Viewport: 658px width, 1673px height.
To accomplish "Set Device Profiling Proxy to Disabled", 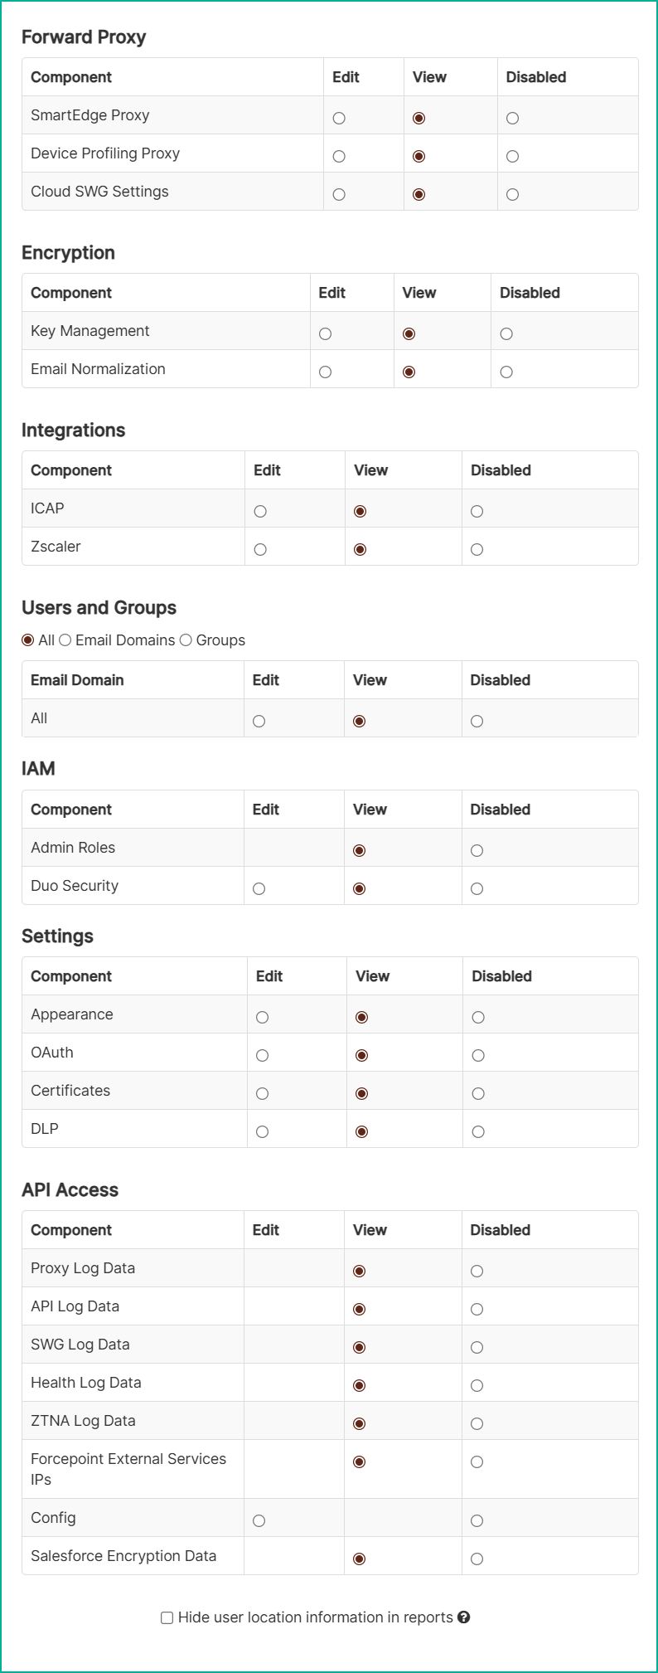I will [513, 157].
